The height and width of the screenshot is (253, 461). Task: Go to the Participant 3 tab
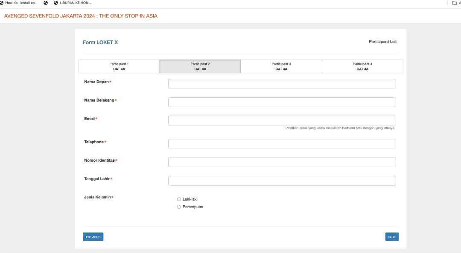click(x=281, y=66)
